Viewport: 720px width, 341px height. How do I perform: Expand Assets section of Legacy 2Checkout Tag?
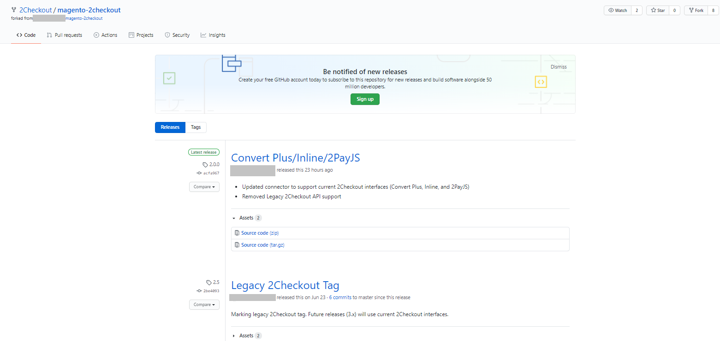pyautogui.click(x=246, y=335)
